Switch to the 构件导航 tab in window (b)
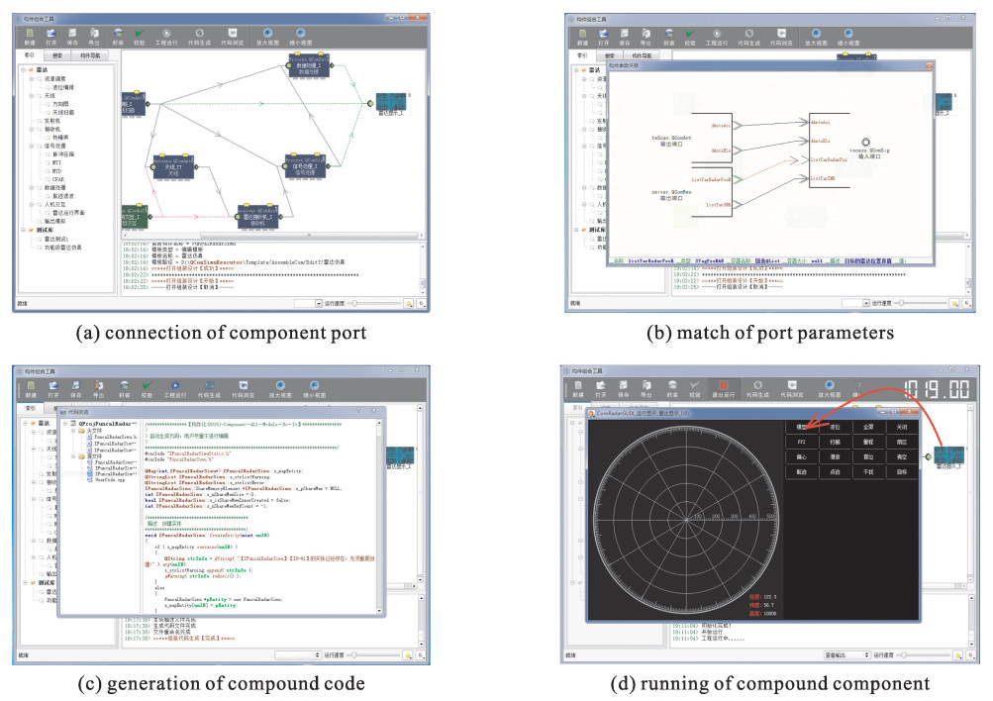993x701 pixels. click(x=642, y=55)
